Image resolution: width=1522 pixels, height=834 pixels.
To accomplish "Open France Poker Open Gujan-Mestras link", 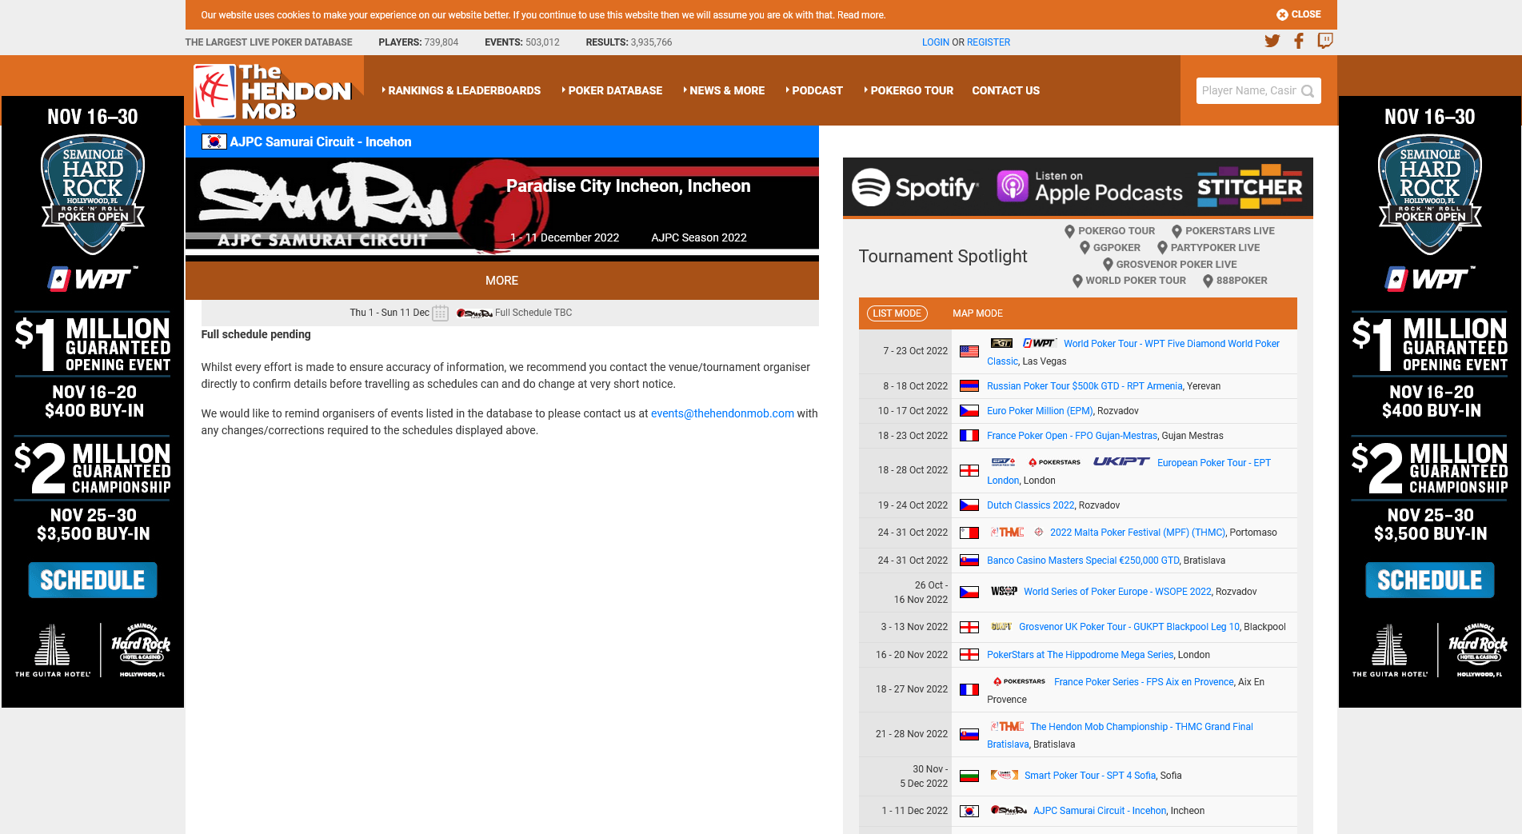I will [1072, 436].
